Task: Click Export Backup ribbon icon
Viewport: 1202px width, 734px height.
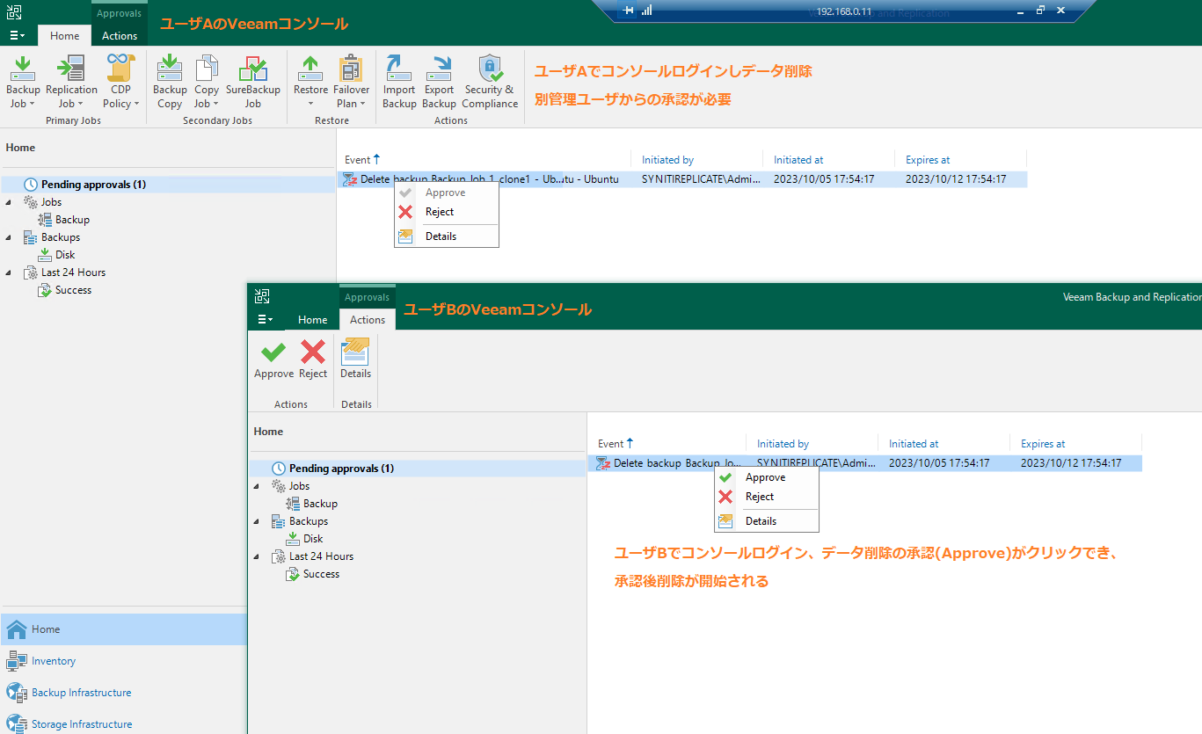Action: click(439, 82)
